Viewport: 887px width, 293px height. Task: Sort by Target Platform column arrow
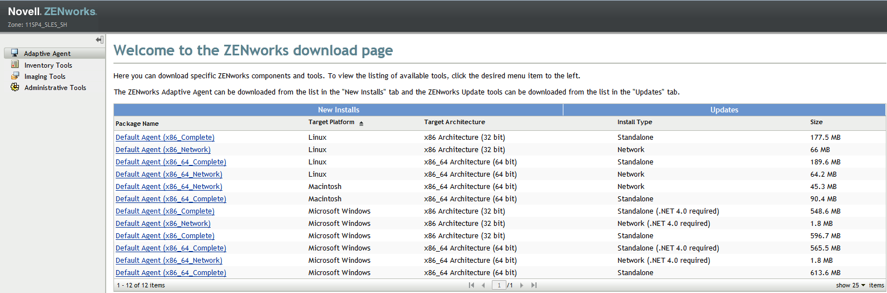(x=361, y=123)
